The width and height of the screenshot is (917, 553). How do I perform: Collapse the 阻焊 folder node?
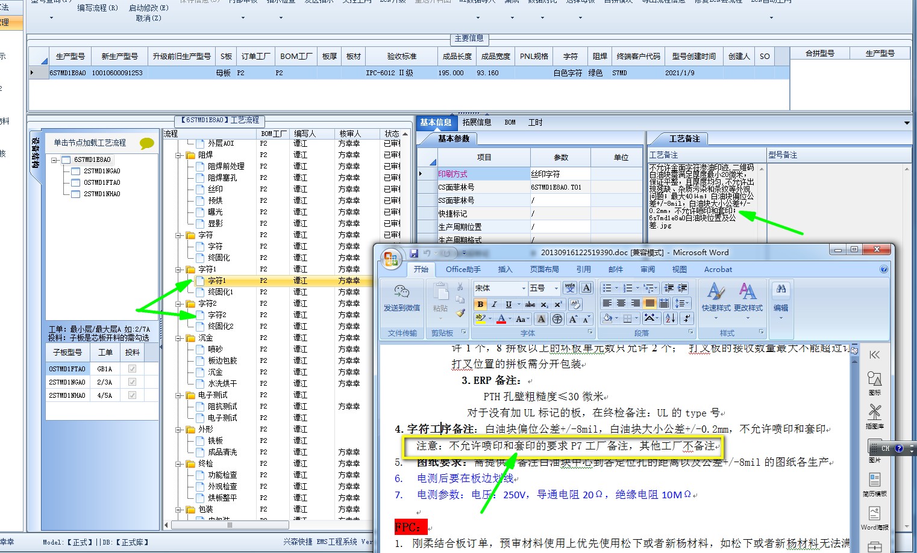pyautogui.click(x=179, y=155)
